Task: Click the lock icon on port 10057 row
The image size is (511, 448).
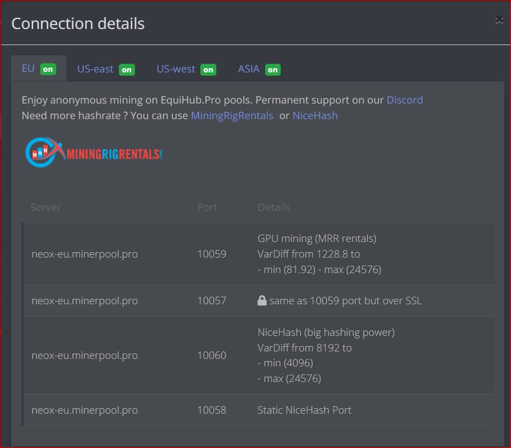Action: pos(262,300)
